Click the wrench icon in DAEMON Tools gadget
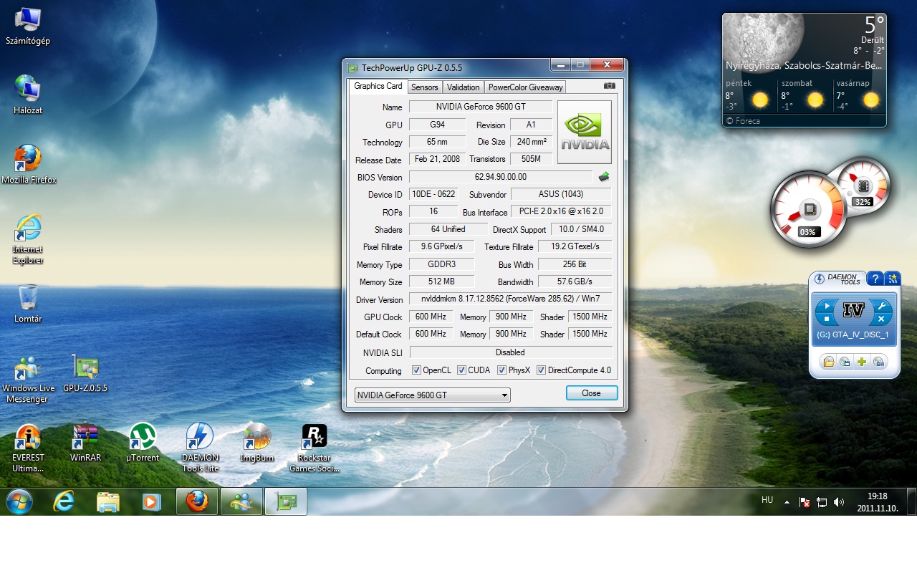This screenshot has width=917, height=573. coord(882,305)
